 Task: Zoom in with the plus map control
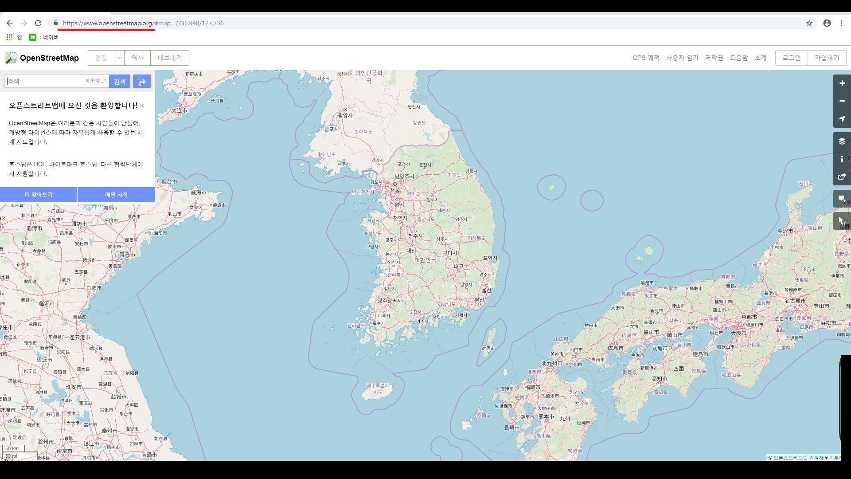pos(842,83)
